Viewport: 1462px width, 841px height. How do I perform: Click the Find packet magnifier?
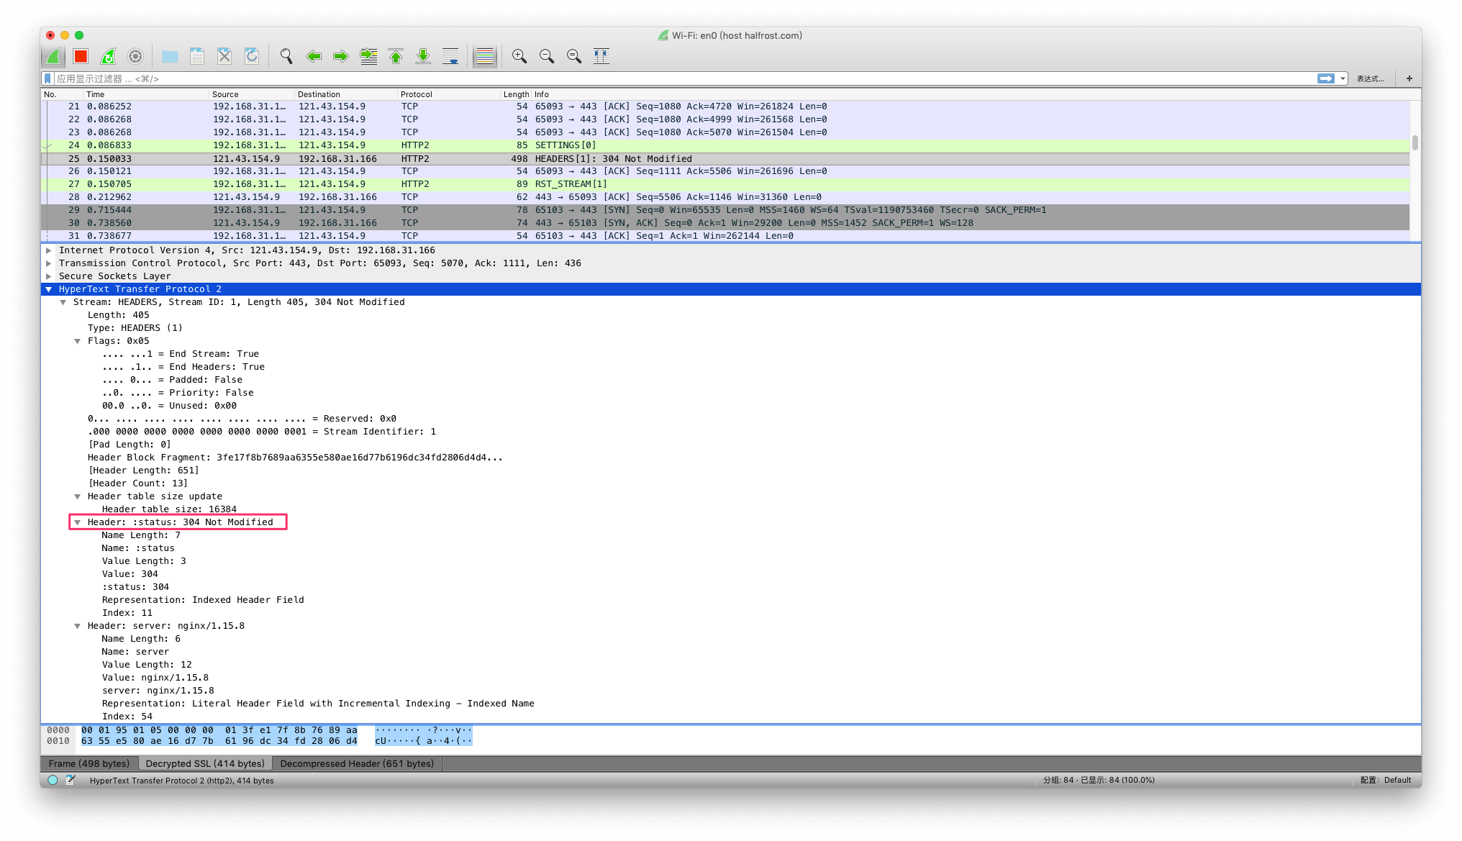point(286,56)
